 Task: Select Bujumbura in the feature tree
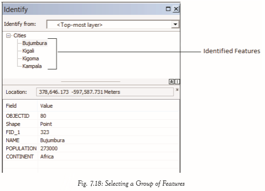point(35,43)
